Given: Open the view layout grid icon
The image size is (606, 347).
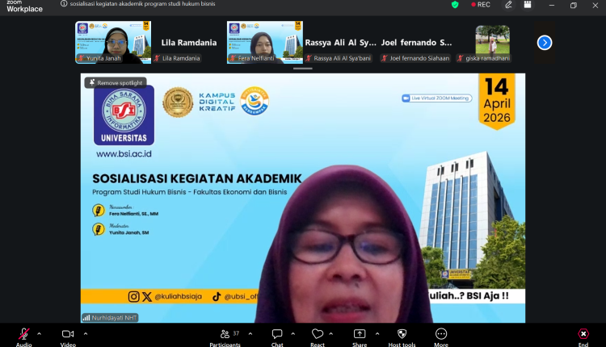Looking at the screenshot, I should (x=528, y=5).
